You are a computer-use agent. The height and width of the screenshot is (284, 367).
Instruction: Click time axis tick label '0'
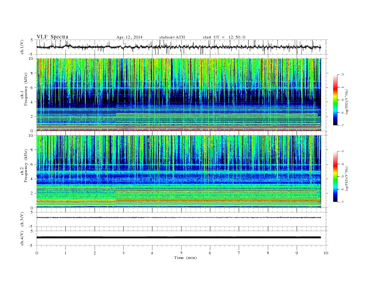pyautogui.click(x=37, y=253)
